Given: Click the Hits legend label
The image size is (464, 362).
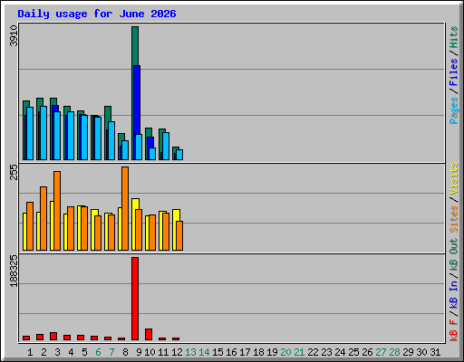Looking at the screenshot, I should tap(453, 37).
